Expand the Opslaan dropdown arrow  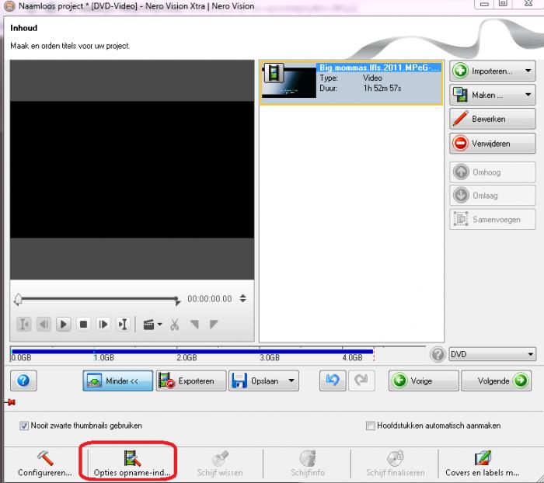coord(291,380)
